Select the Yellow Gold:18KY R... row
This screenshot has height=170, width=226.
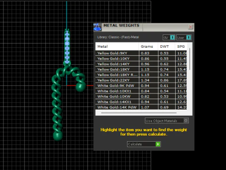click(x=141, y=75)
